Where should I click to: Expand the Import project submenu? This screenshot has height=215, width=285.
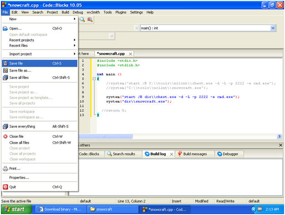(39, 54)
